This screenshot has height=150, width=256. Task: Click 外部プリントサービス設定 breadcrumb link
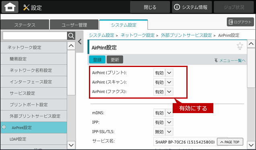pyautogui.click(x=186, y=35)
